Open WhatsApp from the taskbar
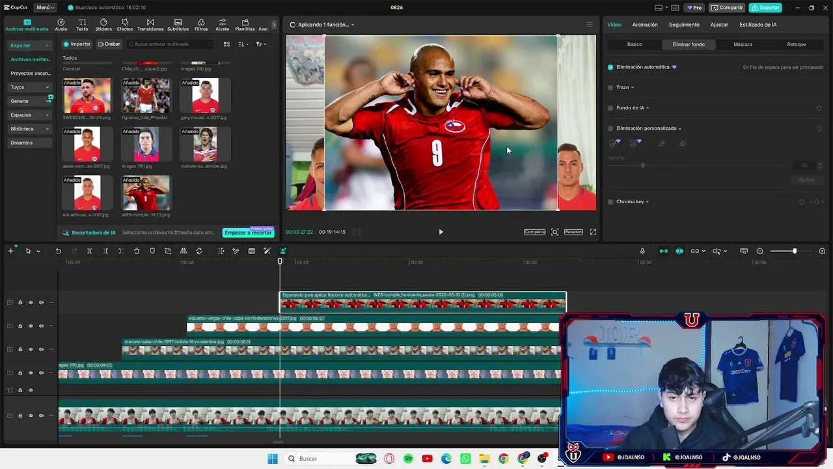833x469 pixels. tap(465, 459)
